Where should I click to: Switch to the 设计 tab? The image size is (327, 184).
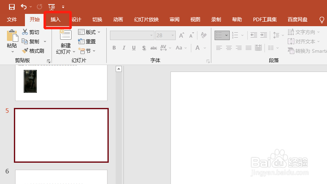pyautogui.click(x=76, y=20)
